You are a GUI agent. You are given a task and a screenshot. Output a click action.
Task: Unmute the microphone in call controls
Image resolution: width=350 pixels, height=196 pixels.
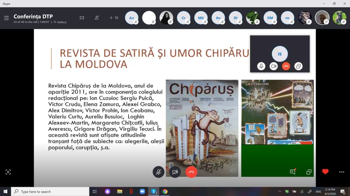click(x=158, y=172)
